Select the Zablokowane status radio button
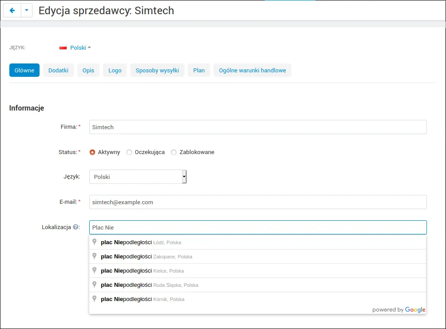 (174, 152)
